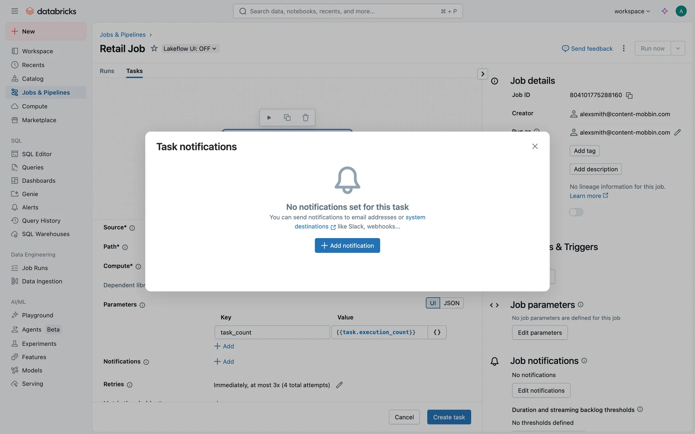Click the clone task copy icon
The image size is (695, 434).
click(x=287, y=118)
